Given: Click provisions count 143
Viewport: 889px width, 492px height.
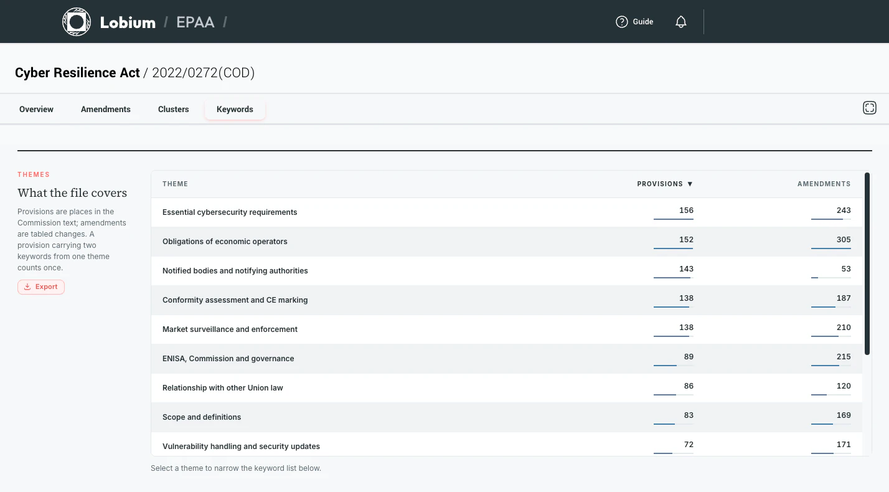Looking at the screenshot, I should coord(686,269).
